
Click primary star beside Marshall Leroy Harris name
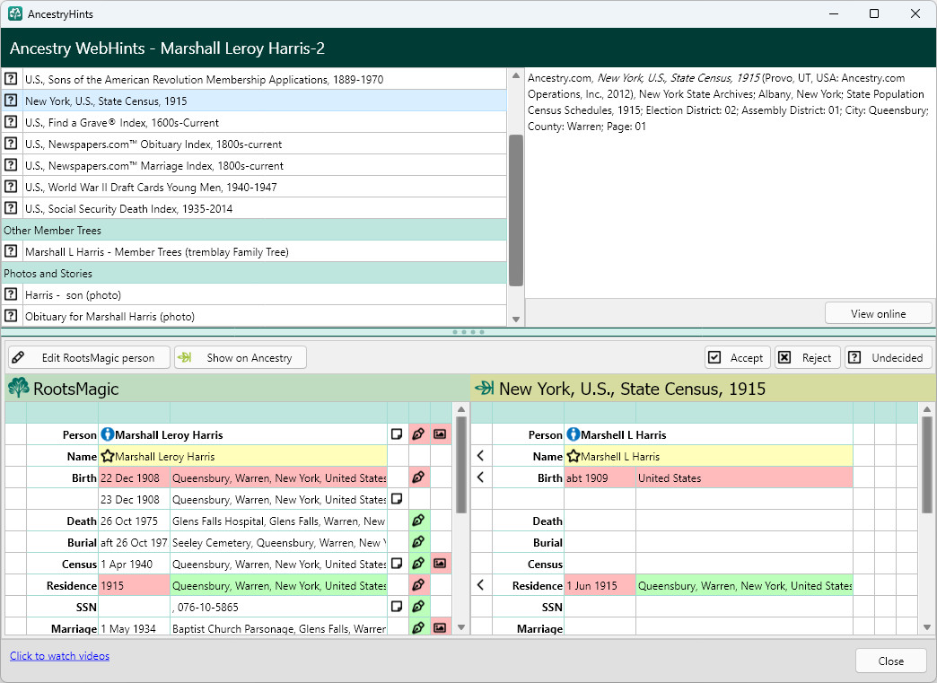108,457
